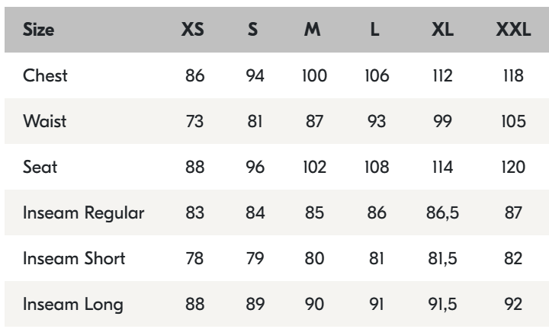
Task: Click the Seat value 96 for S
Action: 254,168
